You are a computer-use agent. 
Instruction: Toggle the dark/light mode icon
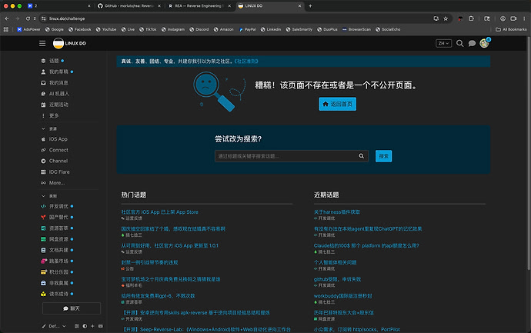pyautogui.click(x=85, y=326)
